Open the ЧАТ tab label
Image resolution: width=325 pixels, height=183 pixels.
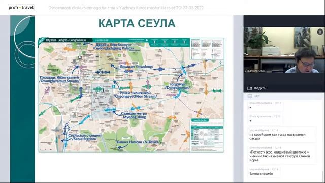(256, 96)
